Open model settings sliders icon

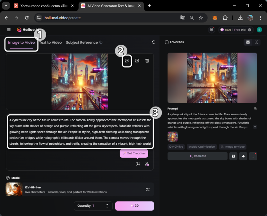(x=148, y=189)
